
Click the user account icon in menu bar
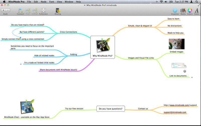click(191, 2)
